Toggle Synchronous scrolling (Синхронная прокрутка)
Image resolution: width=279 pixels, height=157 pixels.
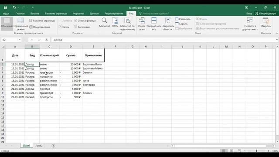[211, 24]
